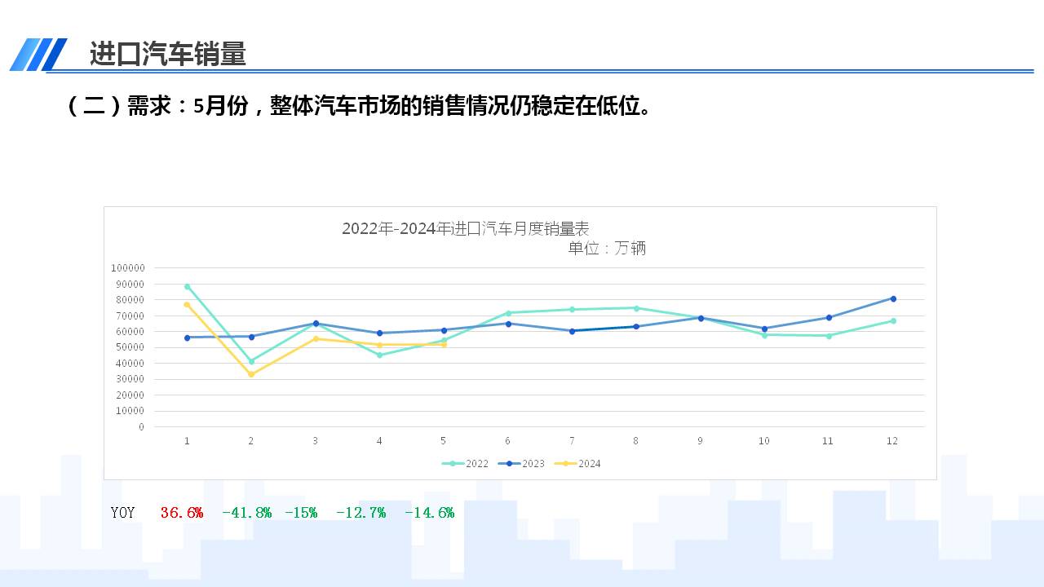This screenshot has height=587, width=1044.
Task: Click the 2023 November data point
Action: pyautogui.click(x=829, y=318)
